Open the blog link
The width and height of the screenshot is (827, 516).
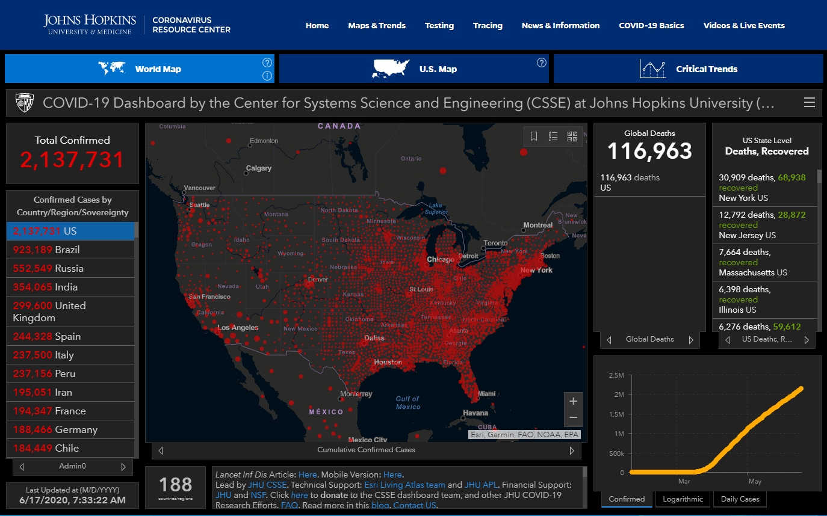coord(380,505)
